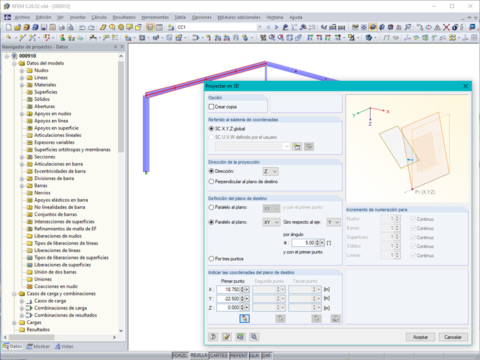This screenshot has height=360, width=480.
Task: Click the undo arrow in the toolbar
Action: [x=83, y=27]
